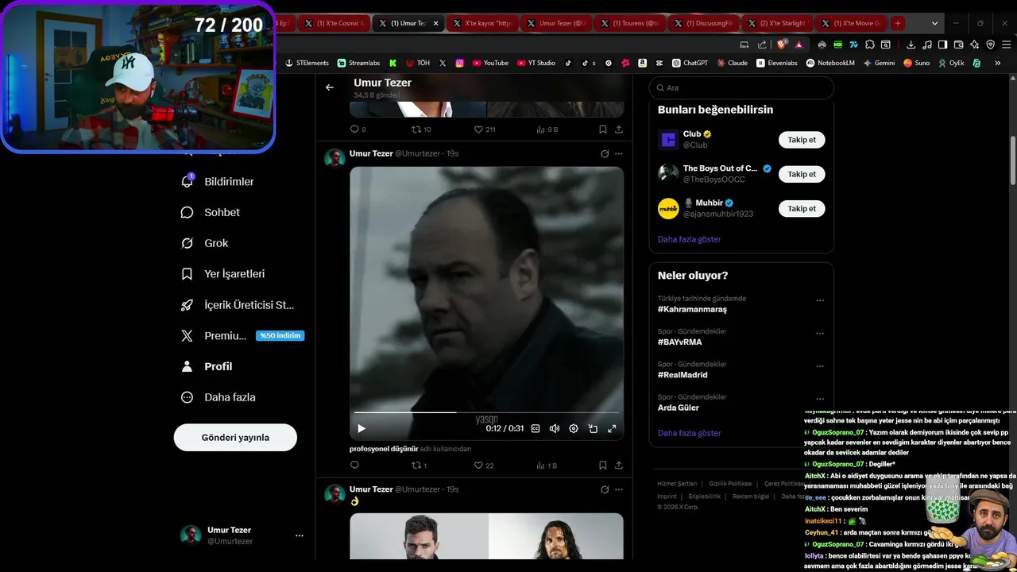Screen dimensions: 1017x572
Task: Click the Ara search field
Action: [741, 88]
